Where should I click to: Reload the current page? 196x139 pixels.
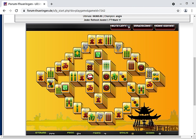(16, 11)
